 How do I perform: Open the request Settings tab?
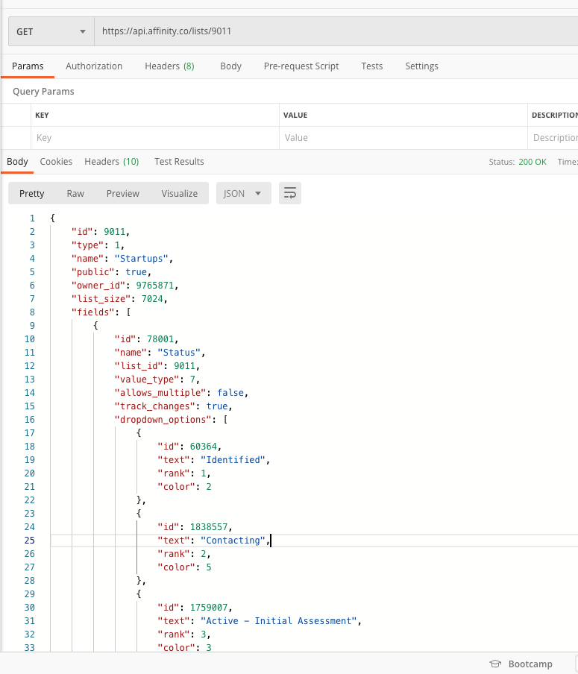tap(421, 66)
